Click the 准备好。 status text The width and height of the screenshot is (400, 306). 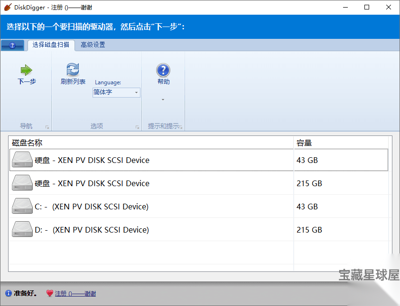click(x=25, y=293)
